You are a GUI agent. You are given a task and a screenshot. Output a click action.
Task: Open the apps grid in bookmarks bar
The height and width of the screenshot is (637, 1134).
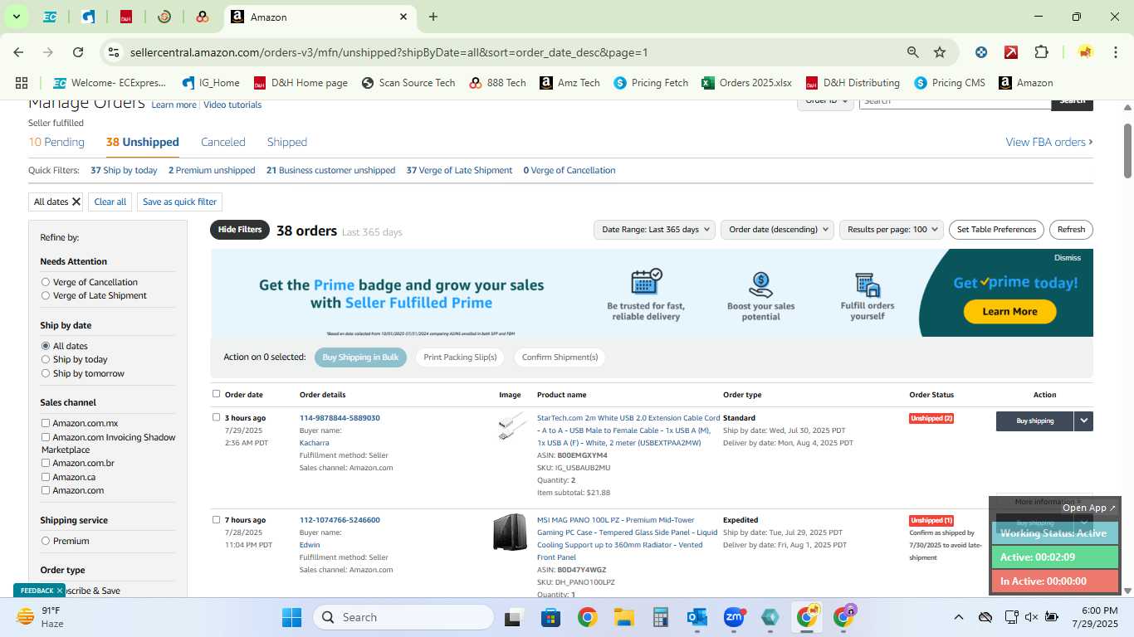22,83
